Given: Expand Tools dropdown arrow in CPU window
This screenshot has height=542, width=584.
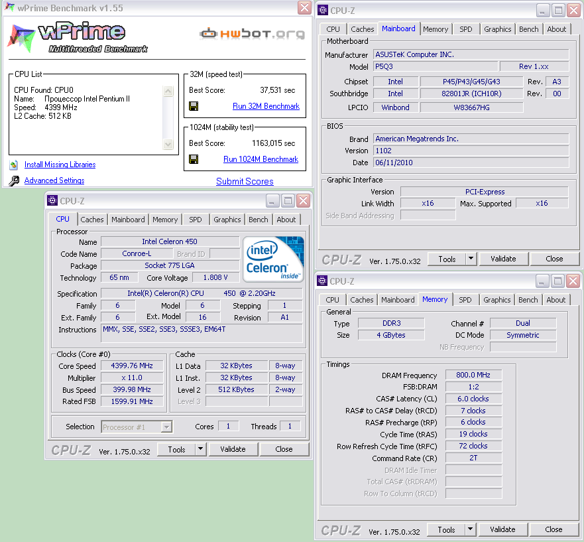Looking at the screenshot, I should 201,449.
